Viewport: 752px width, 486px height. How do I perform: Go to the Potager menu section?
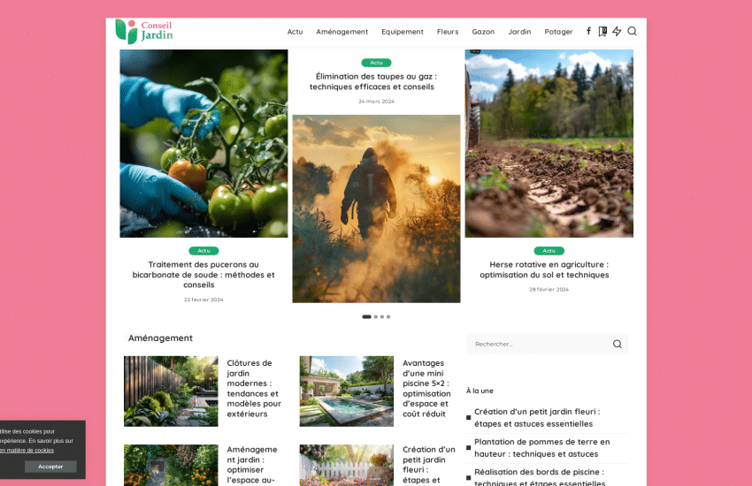(x=558, y=32)
